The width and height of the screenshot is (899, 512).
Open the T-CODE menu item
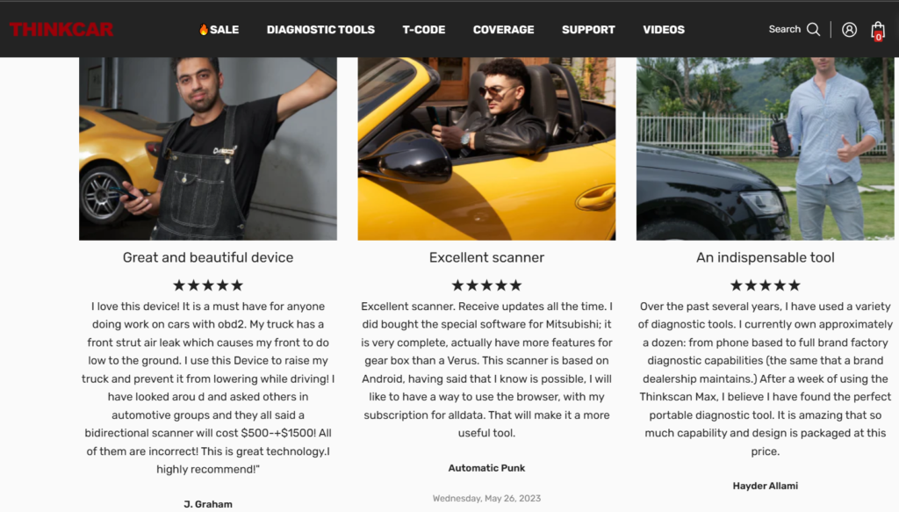pos(424,29)
